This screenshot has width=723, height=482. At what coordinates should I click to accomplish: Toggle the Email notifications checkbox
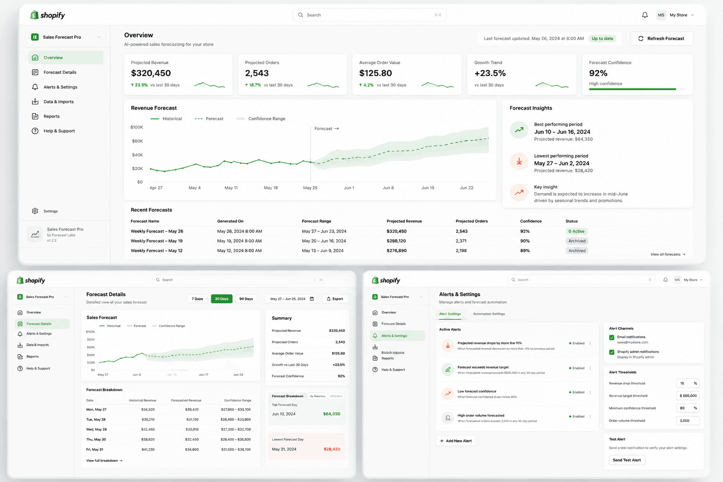(x=612, y=337)
